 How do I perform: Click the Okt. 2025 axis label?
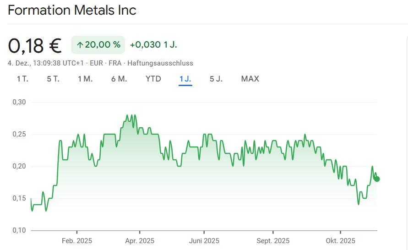[340, 241]
